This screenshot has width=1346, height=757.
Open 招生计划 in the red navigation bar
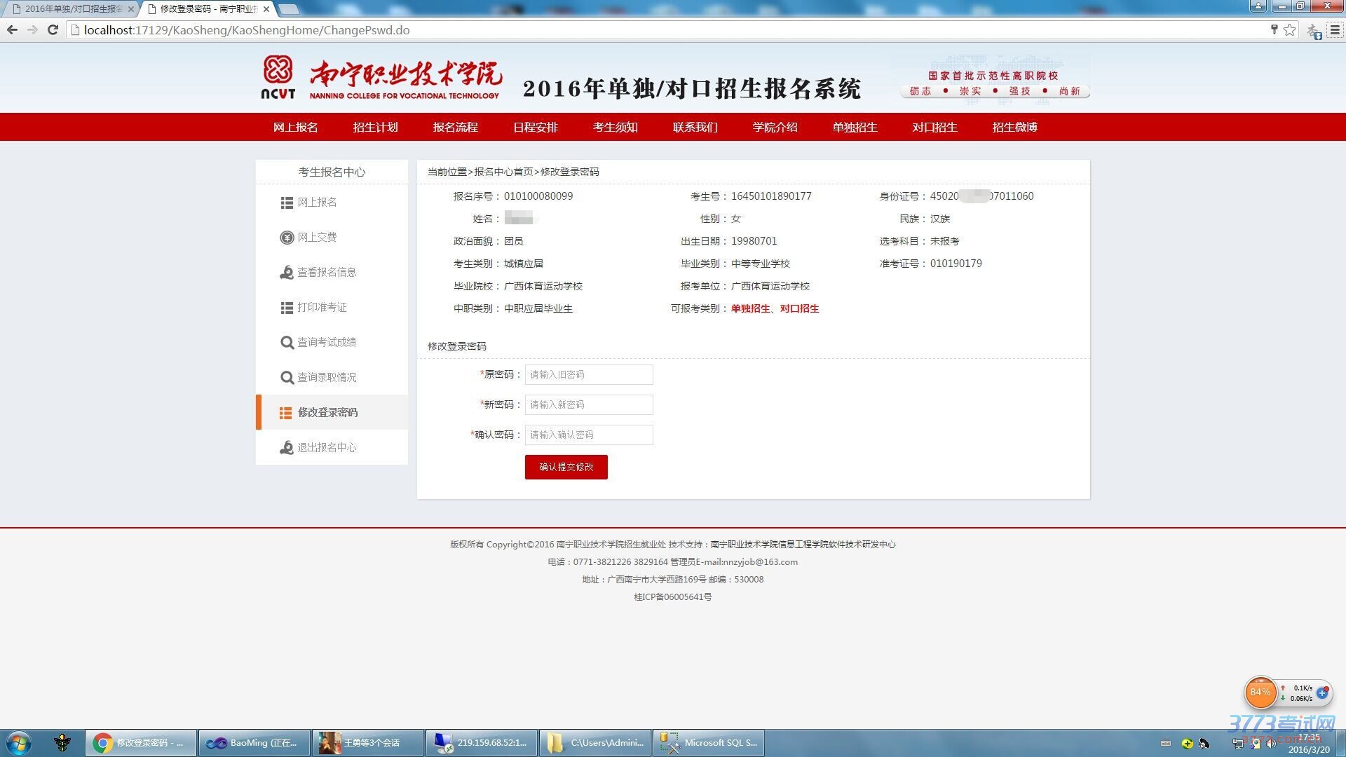pos(375,127)
